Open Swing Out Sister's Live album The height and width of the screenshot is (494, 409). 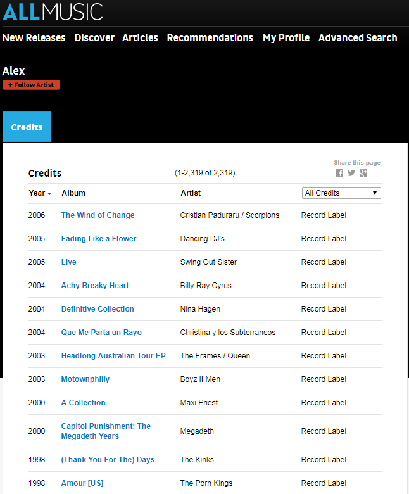[x=68, y=262]
